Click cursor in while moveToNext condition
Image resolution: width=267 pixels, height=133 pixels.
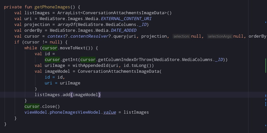pos(50,48)
